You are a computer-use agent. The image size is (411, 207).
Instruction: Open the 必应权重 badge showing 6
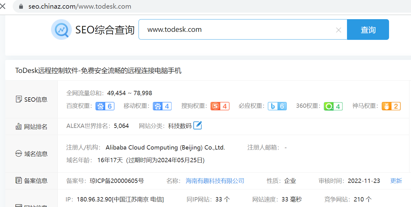277,106
